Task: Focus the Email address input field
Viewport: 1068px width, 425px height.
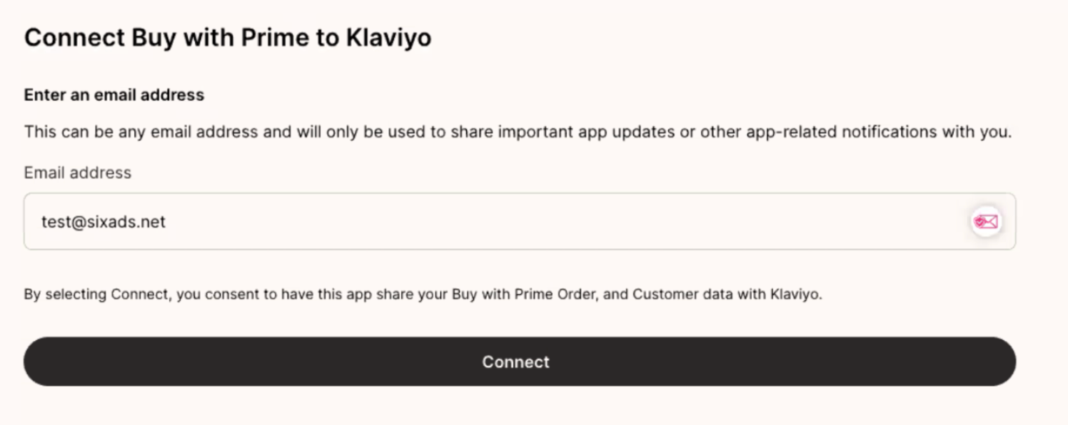Action: pos(500,222)
